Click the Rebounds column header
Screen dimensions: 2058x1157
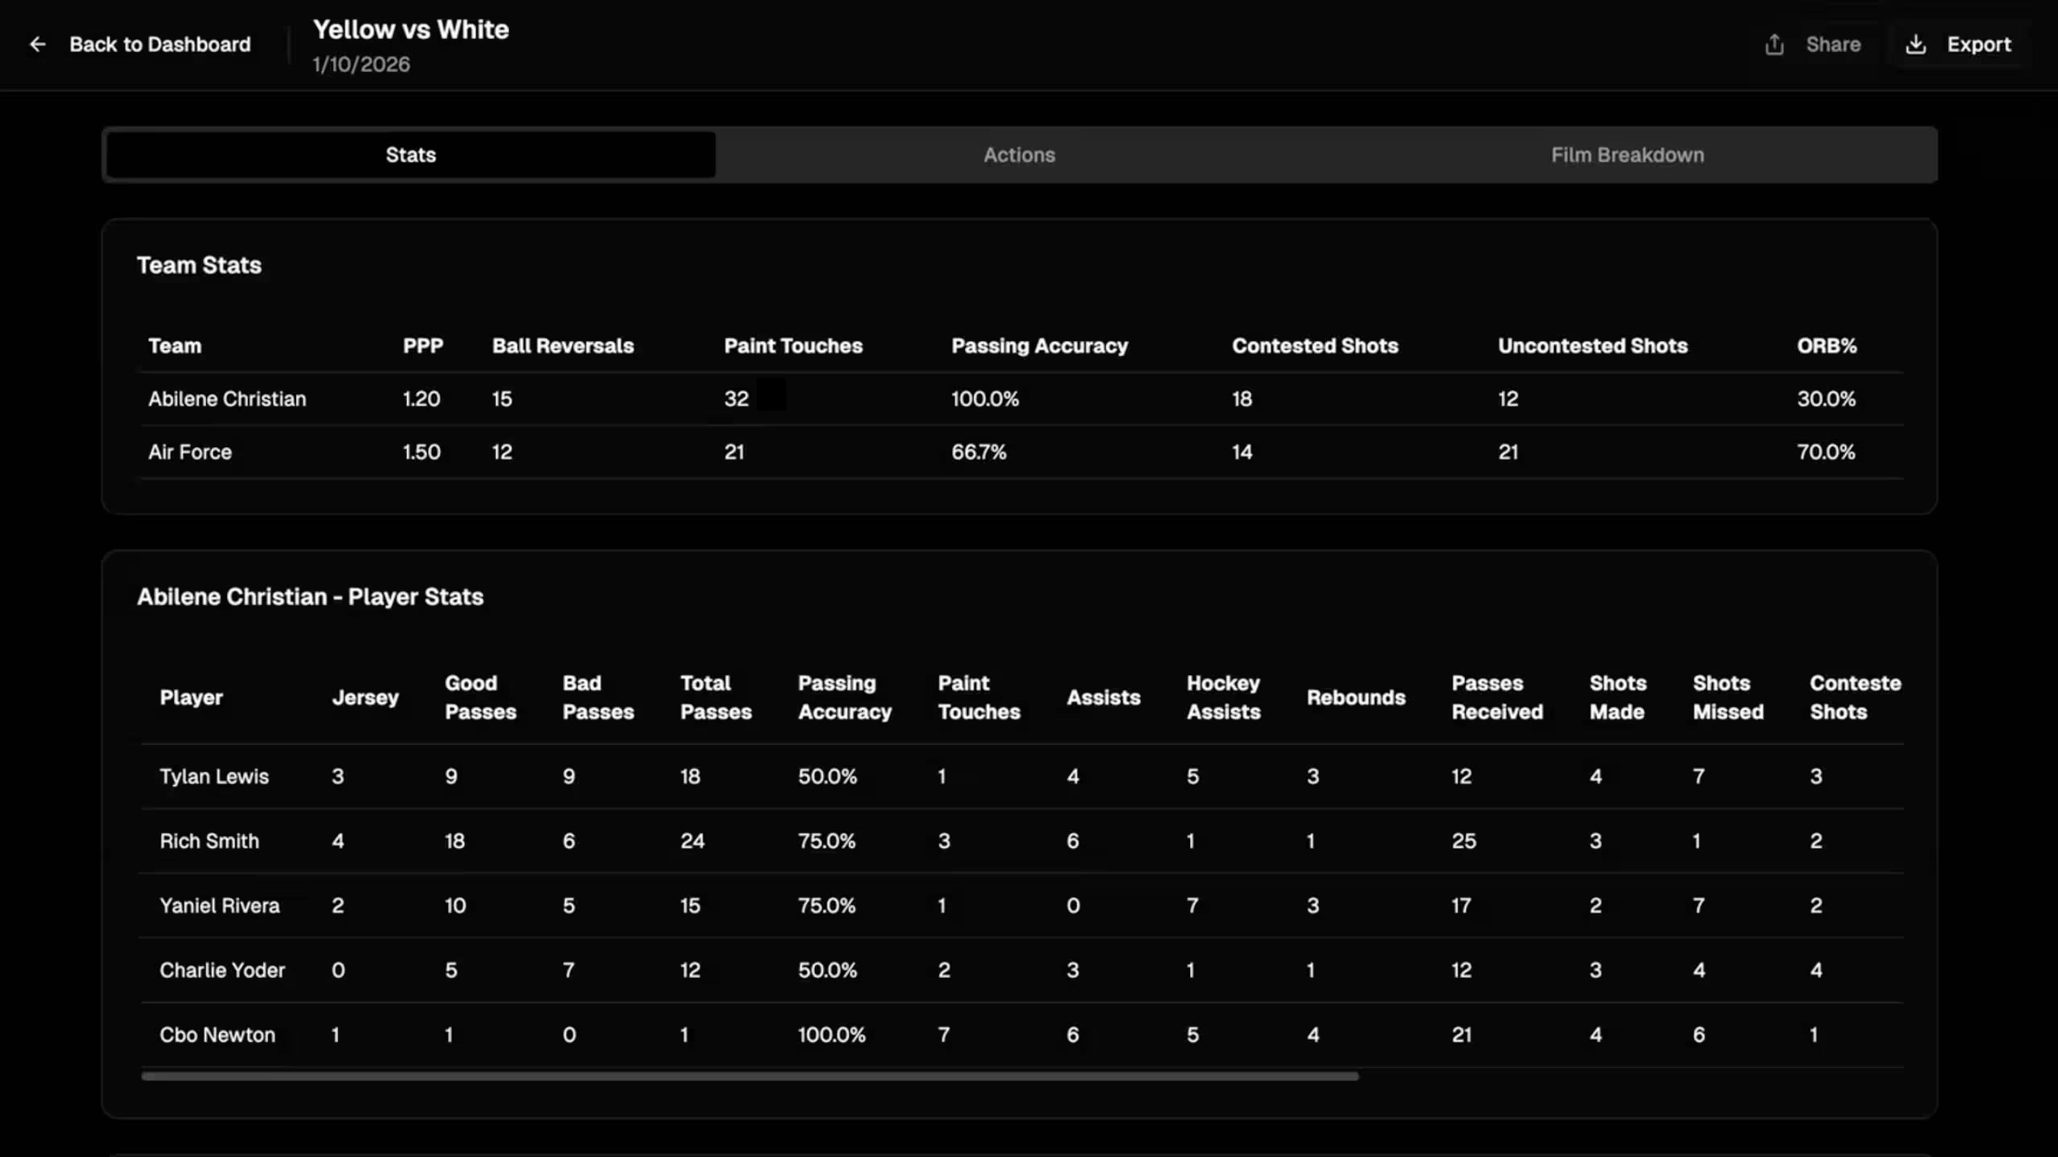(1356, 698)
